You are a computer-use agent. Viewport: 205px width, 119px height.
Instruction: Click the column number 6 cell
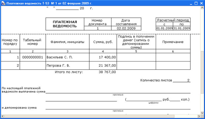[x=173, y=51]
